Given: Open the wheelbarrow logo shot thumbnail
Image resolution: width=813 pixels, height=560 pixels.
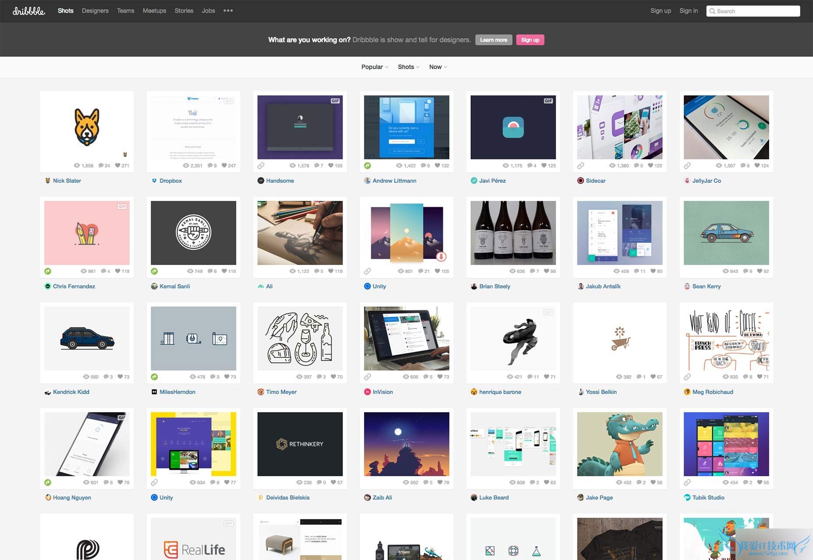Looking at the screenshot, I should (x=620, y=339).
